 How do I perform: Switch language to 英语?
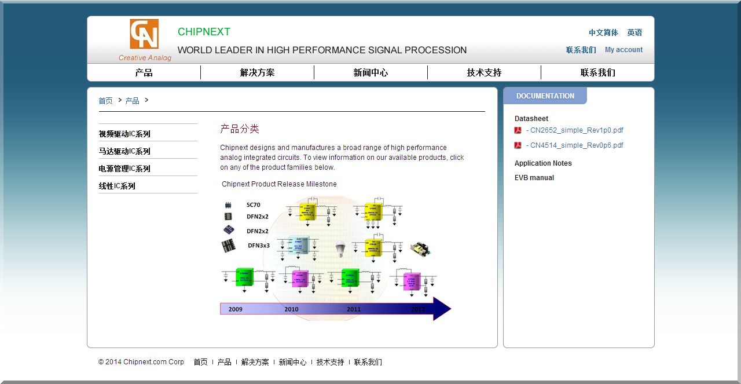pyautogui.click(x=634, y=33)
